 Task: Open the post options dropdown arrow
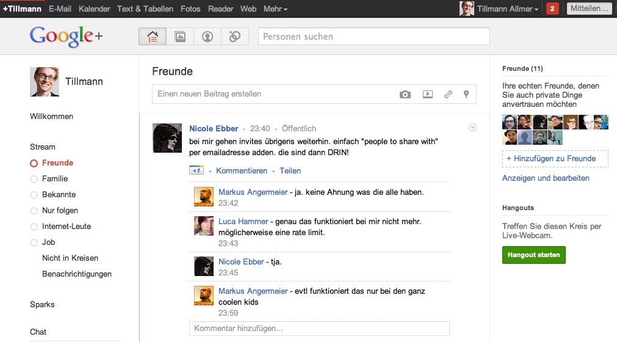472,128
